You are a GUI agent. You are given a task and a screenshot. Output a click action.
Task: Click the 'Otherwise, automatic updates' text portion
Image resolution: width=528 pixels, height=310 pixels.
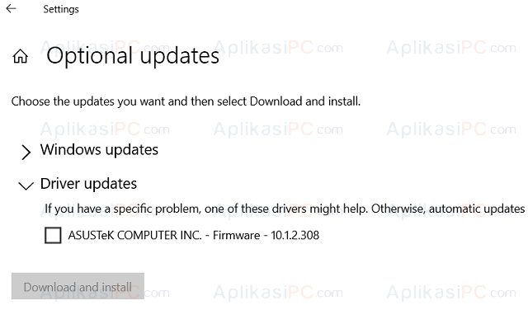click(448, 209)
